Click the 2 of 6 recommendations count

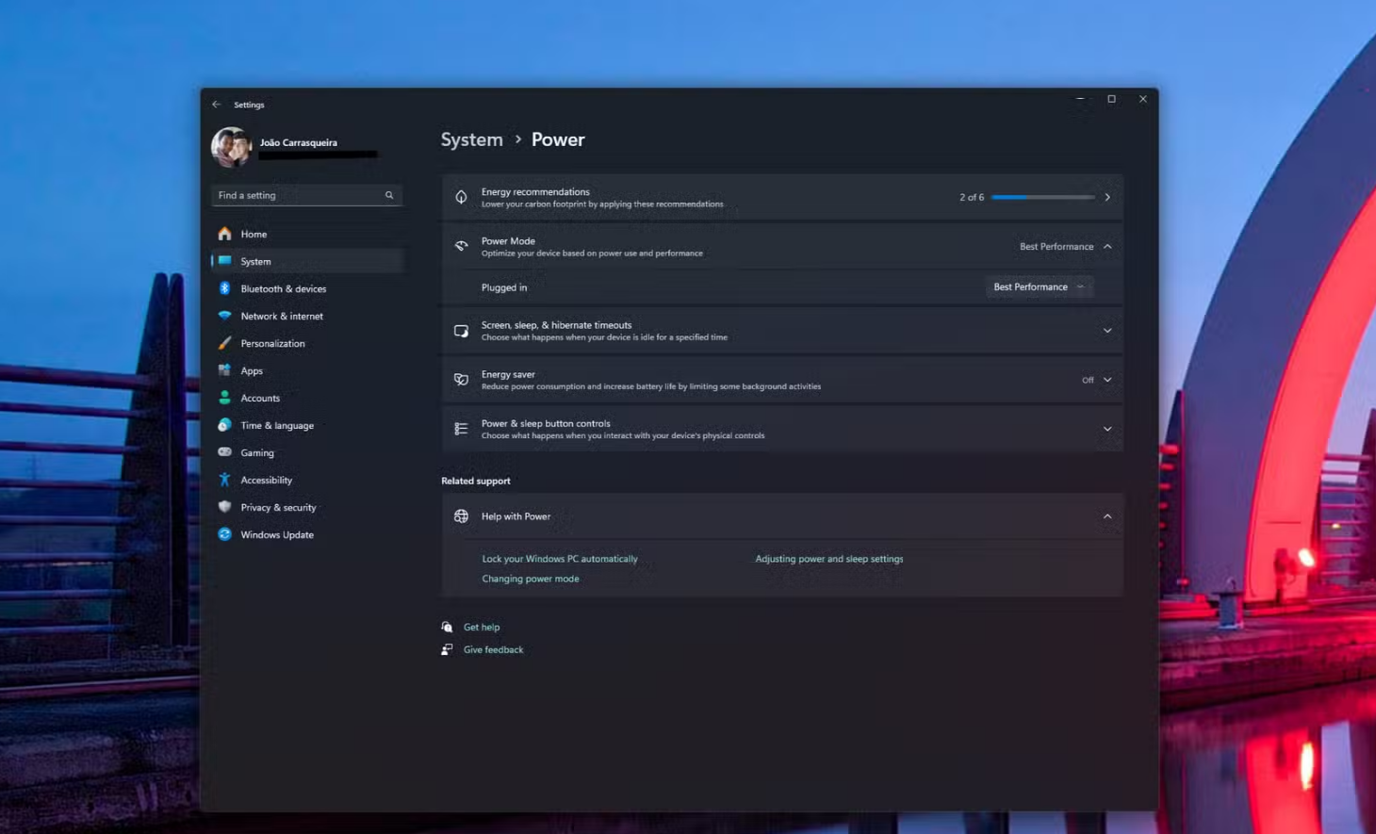(x=972, y=197)
